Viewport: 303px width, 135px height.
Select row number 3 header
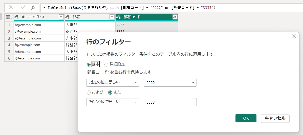(9, 38)
